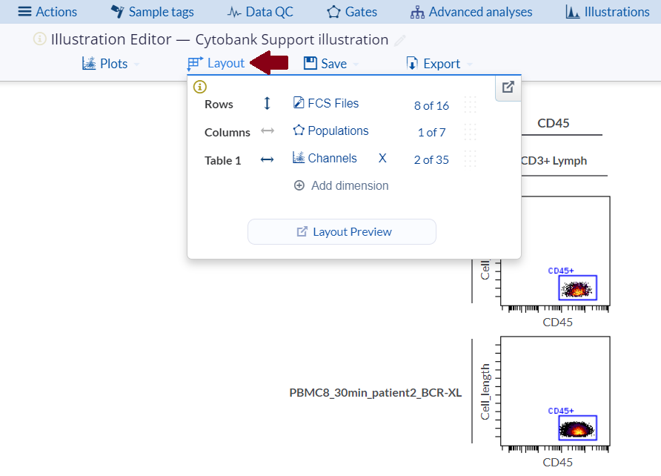Click the Layout Preview button
This screenshot has height=476, width=661.
[x=342, y=231]
